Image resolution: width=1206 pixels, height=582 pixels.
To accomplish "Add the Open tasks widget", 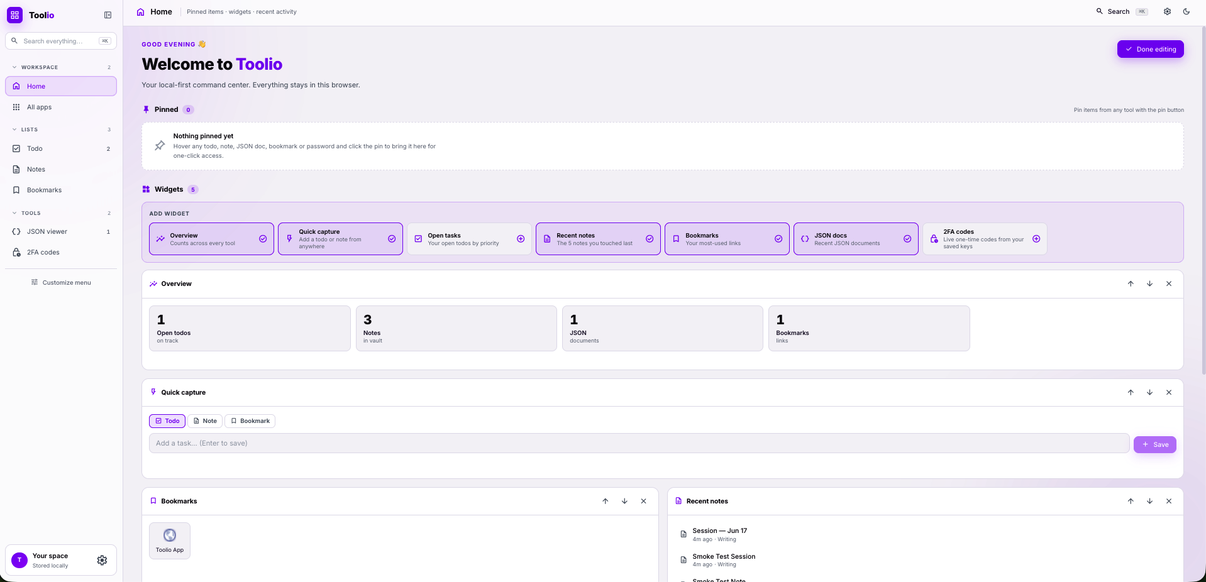I will [469, 239].
